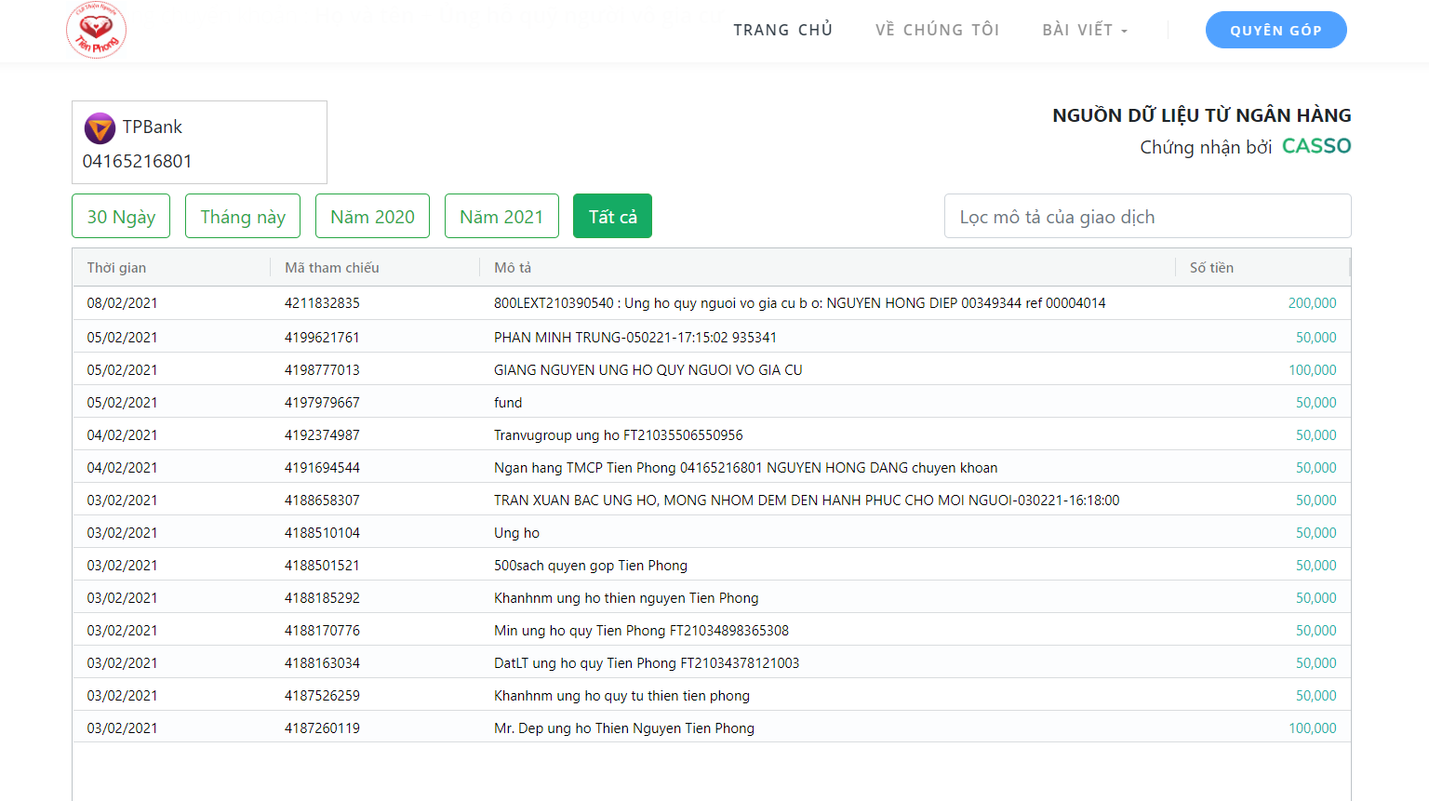
Task: Click reference code 4188163034
Action: click(322, 663)
